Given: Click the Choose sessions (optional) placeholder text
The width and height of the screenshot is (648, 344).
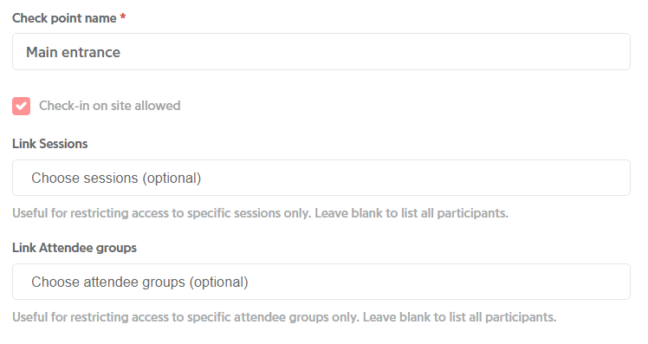Looking at the screenshot, I should [116, 178].
